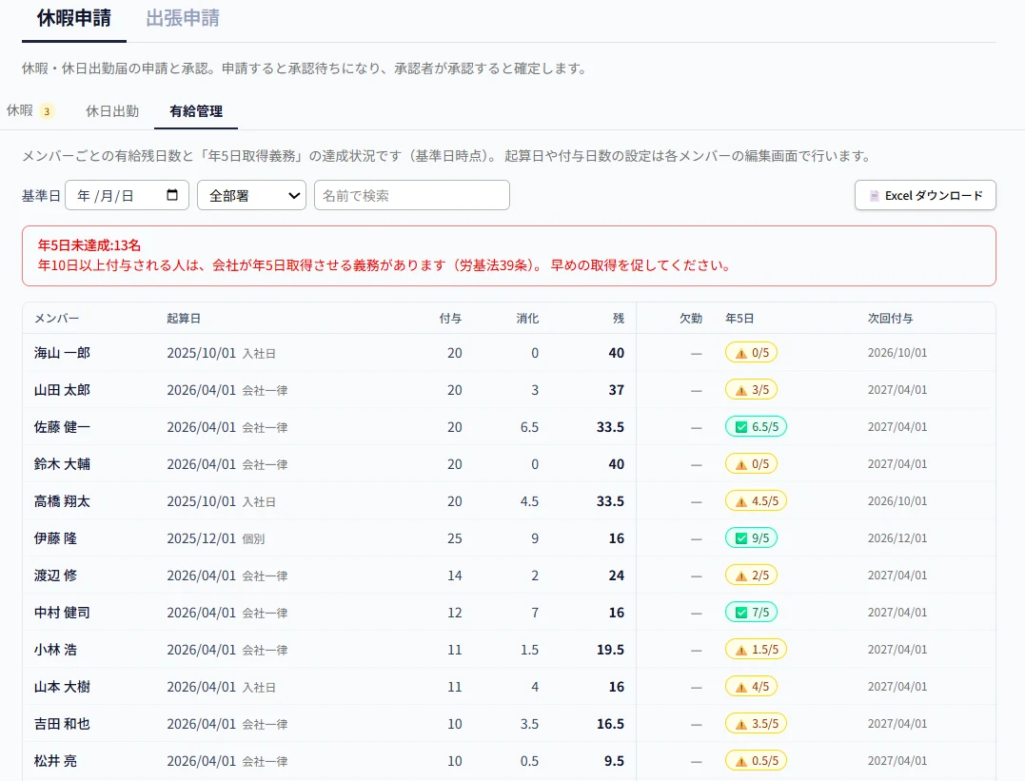This screenshot has width=1025, height=781.
Task: Click the 年5日 column header
Action: pyautogui.click(x=739, y=319)
